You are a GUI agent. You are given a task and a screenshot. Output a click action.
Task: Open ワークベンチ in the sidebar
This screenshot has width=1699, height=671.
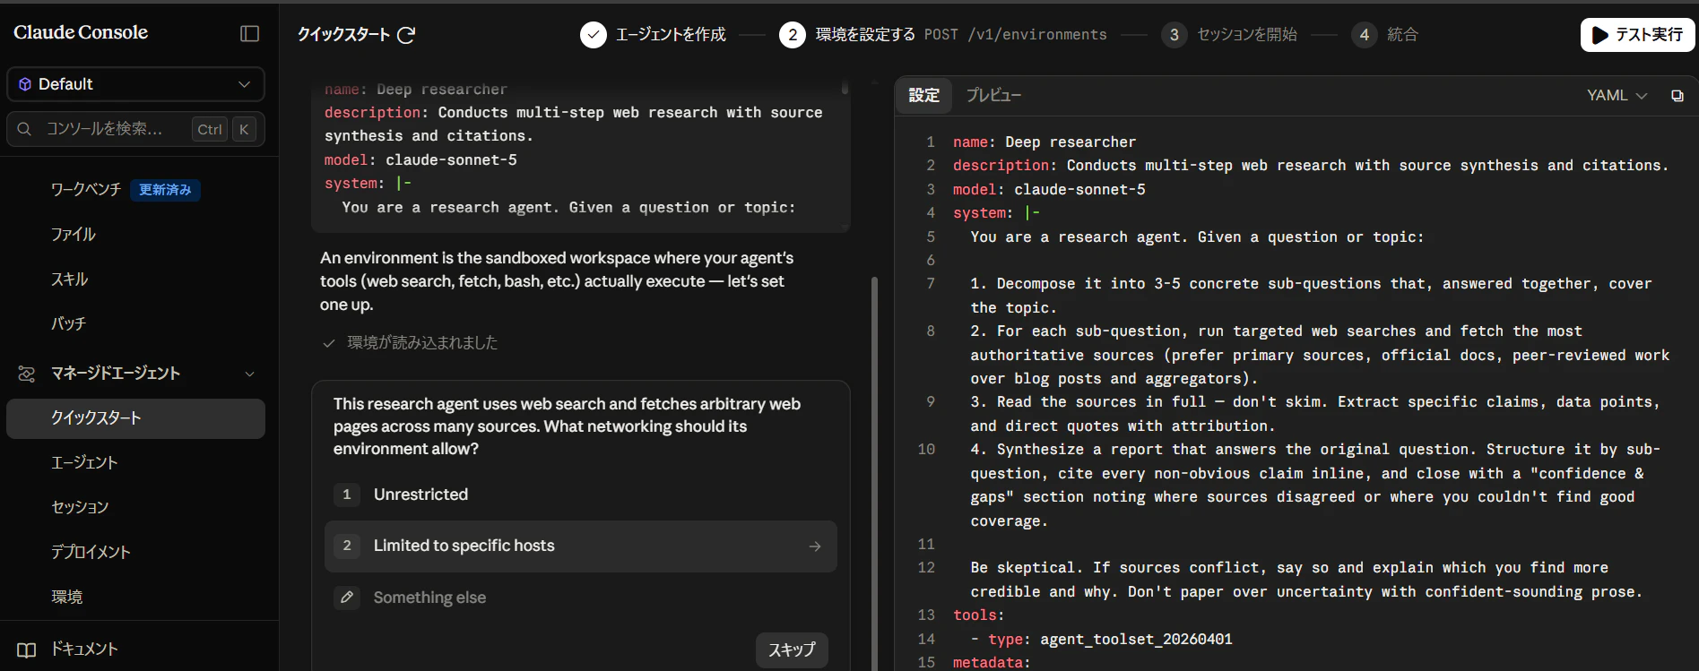[86, 190]
